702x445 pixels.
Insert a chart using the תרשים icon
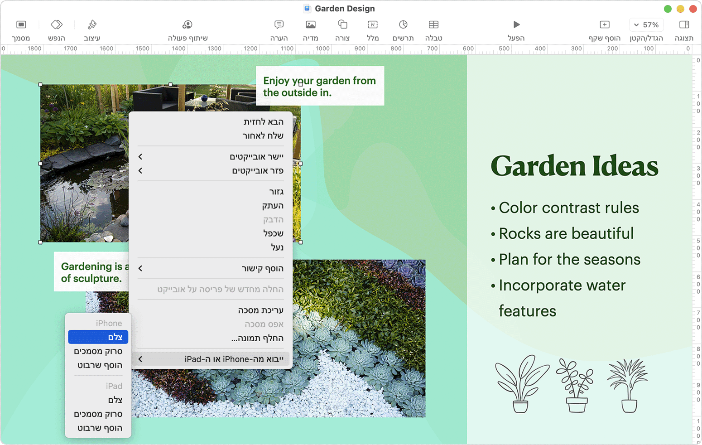403,24
